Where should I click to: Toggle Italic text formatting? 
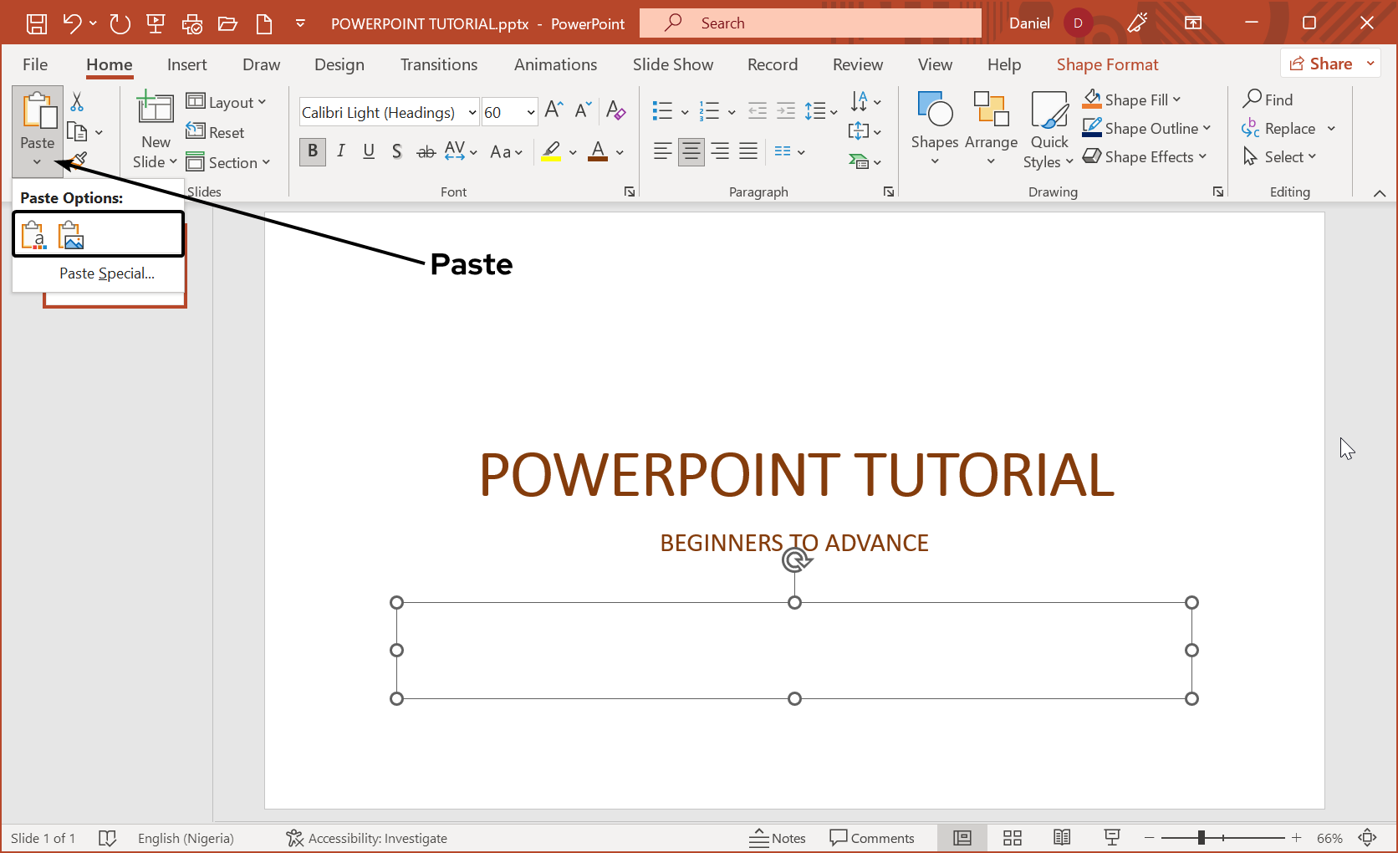[x=341, y=151]
